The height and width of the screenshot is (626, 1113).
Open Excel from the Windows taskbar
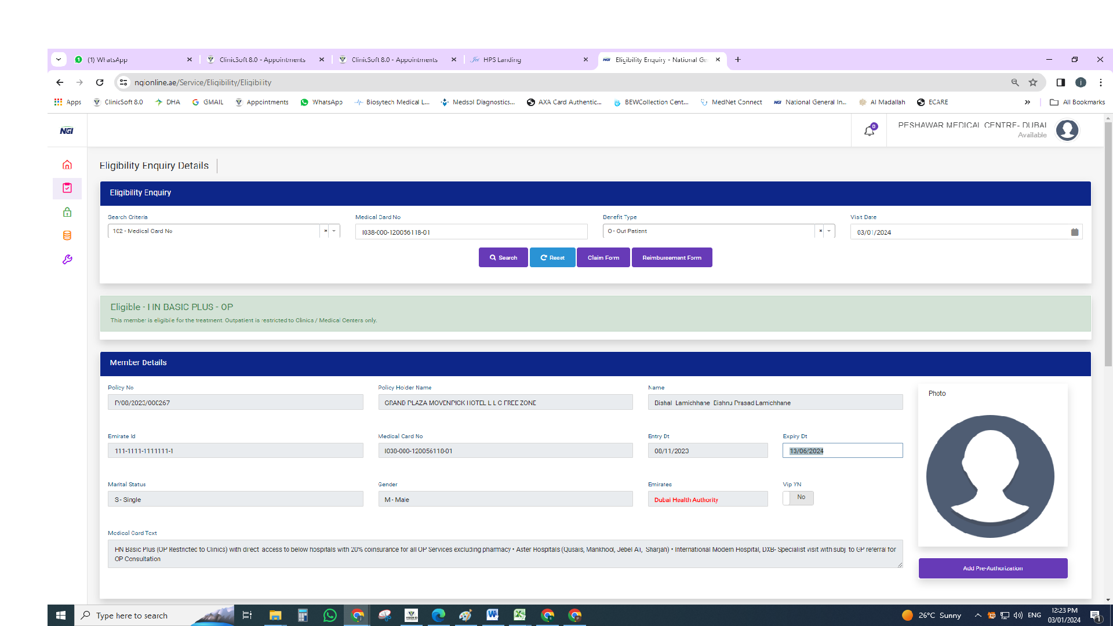click(x=519, y=615)
